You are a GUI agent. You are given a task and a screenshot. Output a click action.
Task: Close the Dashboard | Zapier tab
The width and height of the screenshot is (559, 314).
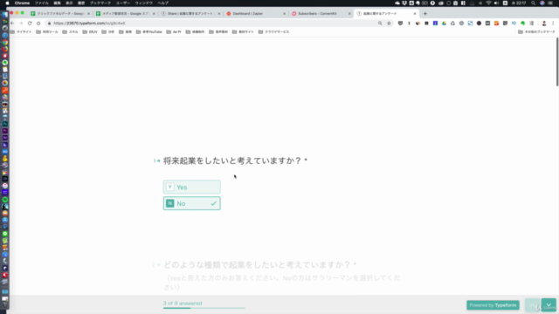[x=284, y=14]
